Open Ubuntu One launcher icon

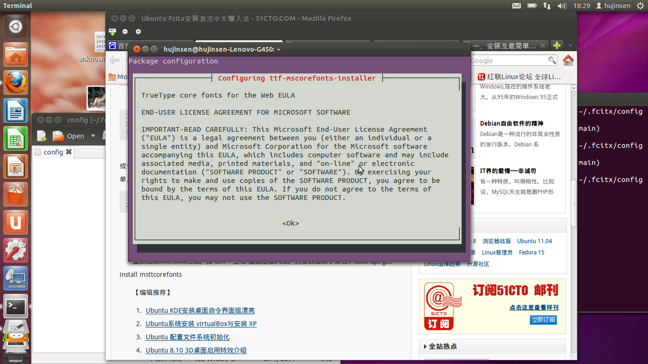[x=16, y=223]
